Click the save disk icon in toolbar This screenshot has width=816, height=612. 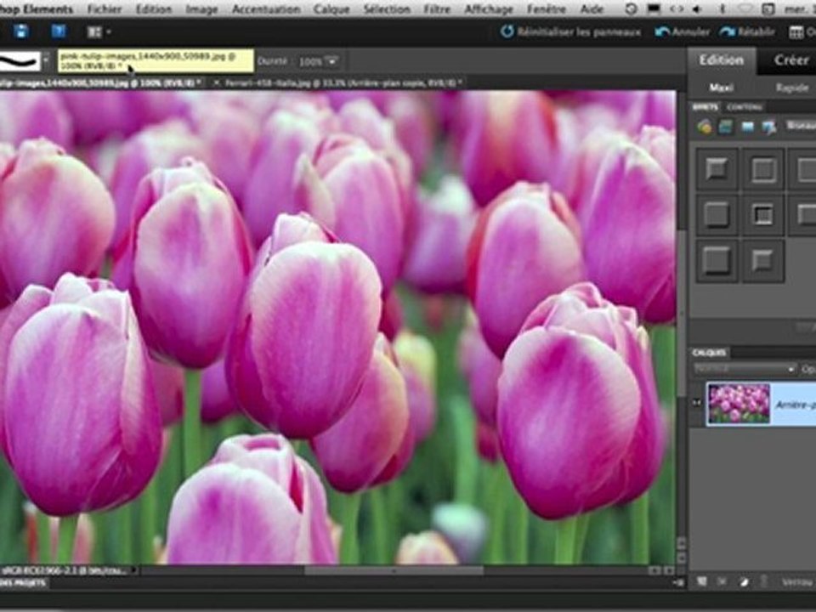click(20, 32)
